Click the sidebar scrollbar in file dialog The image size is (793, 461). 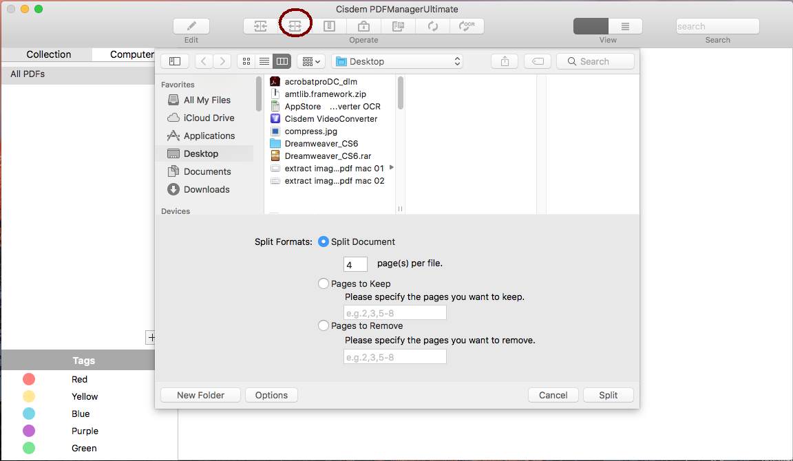(x=259, y=94)
